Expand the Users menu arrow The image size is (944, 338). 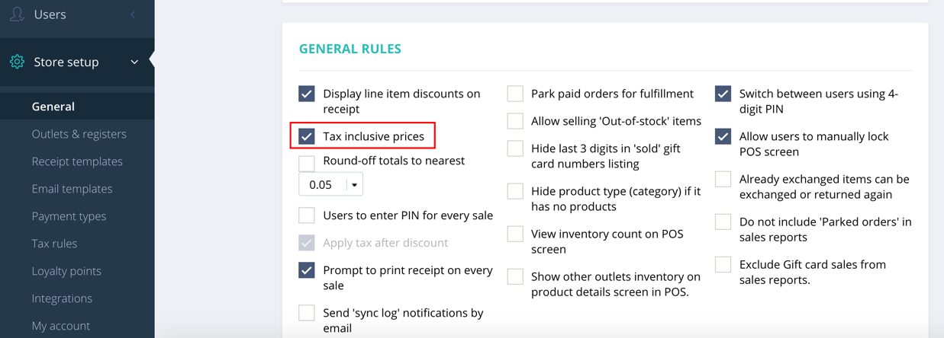click(133, 14)
